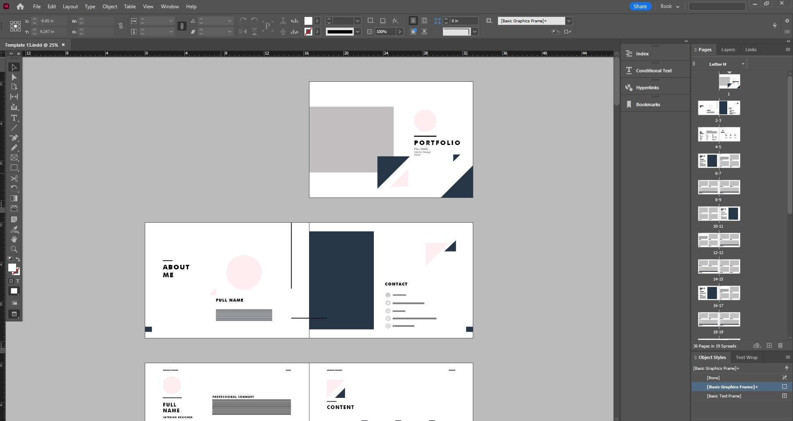Toggle formatting affects text button
Viewport: 793px width, 421px height.
[17, 281]
